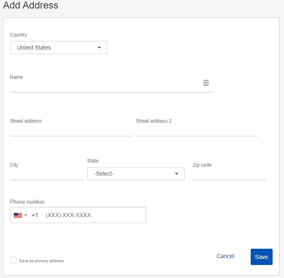The width and height of the screenshot is (284, 278).
Task: Click the +1 country code text
Action: (x=35, y=215)
